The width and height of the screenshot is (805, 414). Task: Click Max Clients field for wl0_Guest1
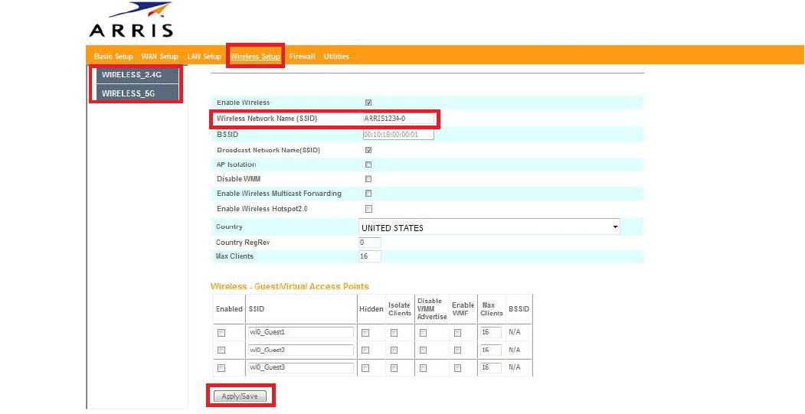[491, 332]
